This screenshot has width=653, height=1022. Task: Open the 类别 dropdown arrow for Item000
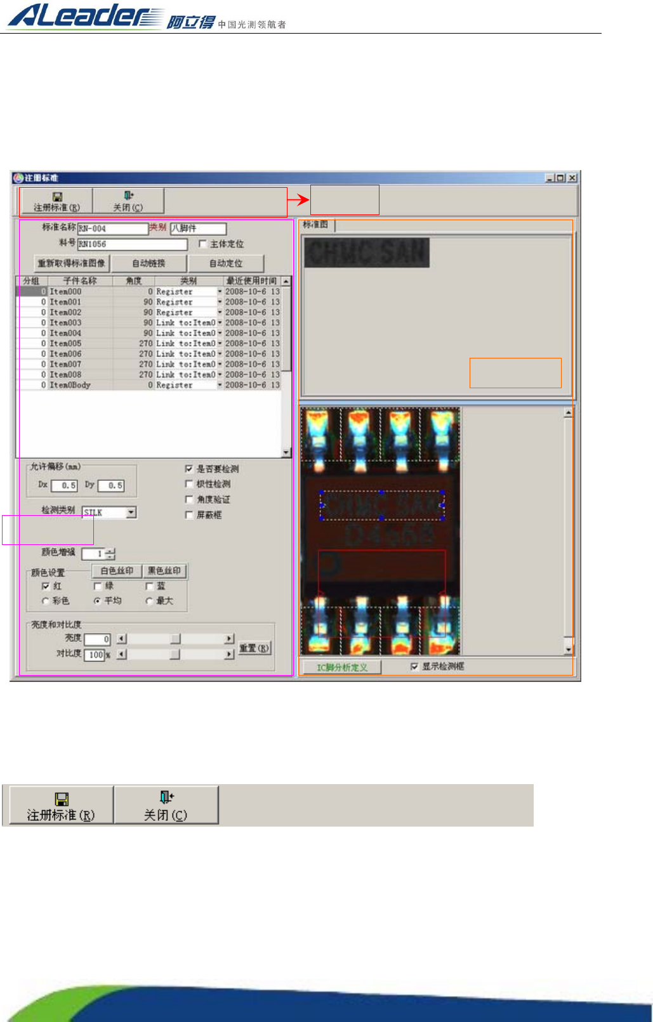click(x=220, y=292)
